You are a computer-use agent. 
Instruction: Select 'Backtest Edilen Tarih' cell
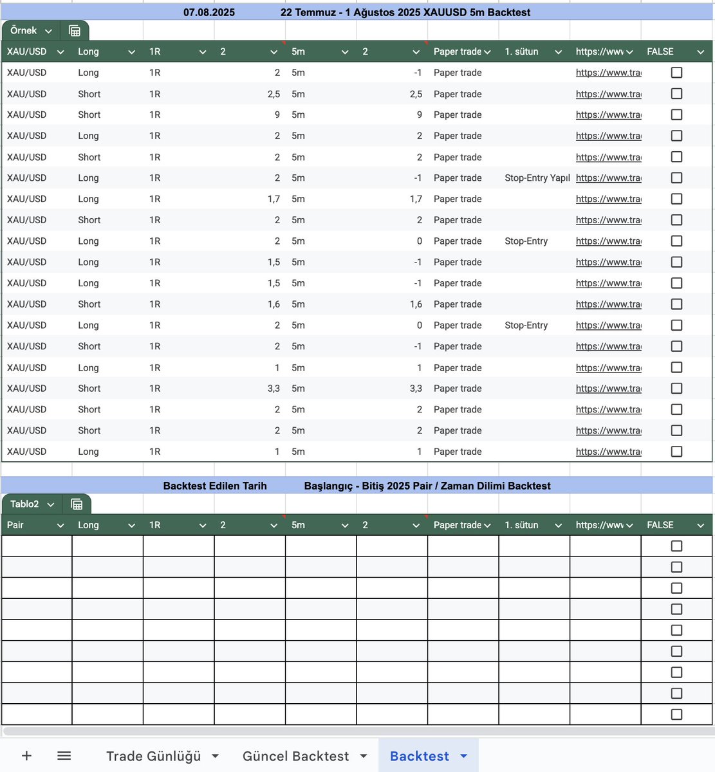215,486
